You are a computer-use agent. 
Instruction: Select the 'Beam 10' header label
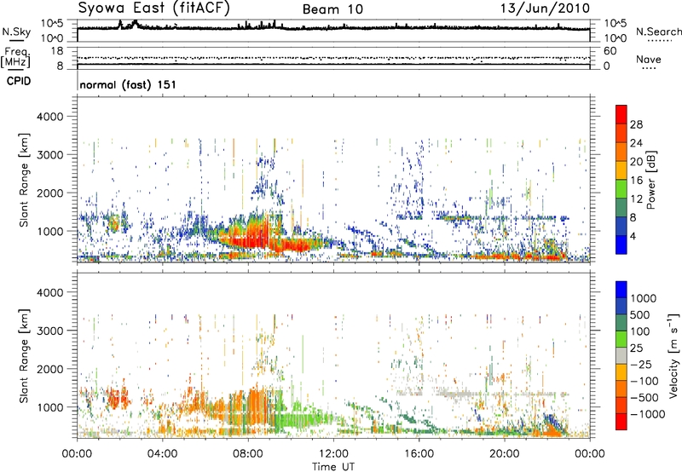click(x=332, y=9)
